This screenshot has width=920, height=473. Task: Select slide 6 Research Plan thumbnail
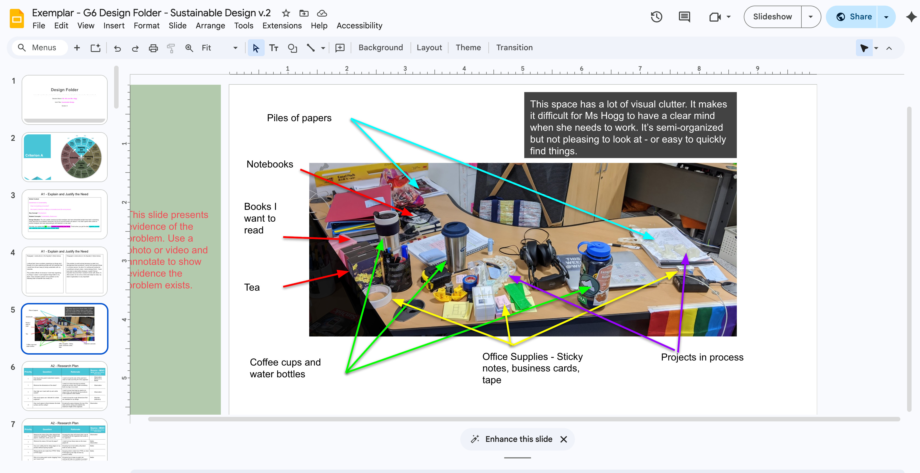tap(65, 386)
